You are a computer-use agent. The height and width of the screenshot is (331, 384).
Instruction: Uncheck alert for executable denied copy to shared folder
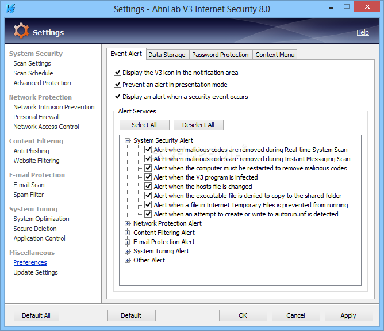(x=148, y=195)
